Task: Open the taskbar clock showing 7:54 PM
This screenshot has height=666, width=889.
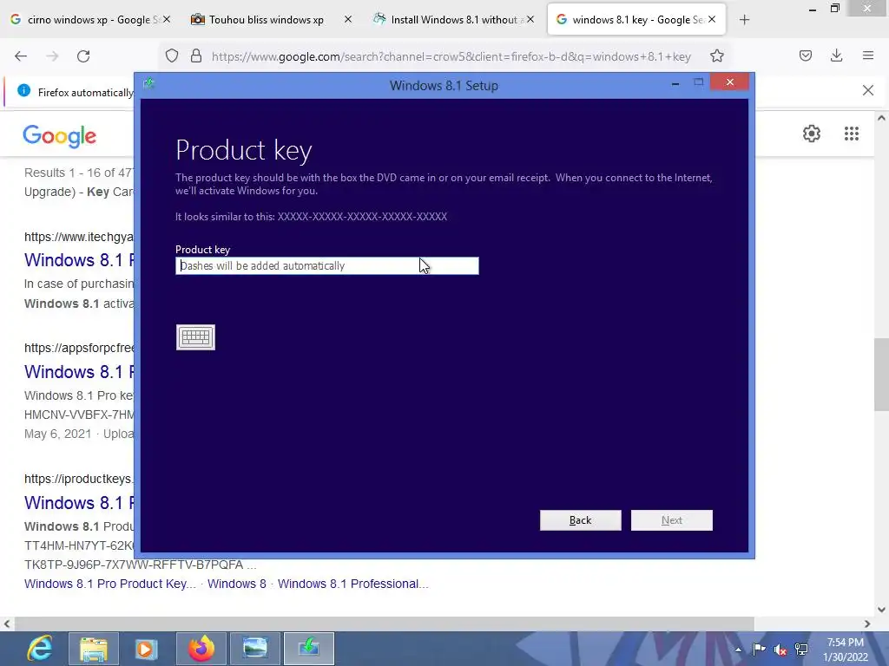Action: pos(846,650)
